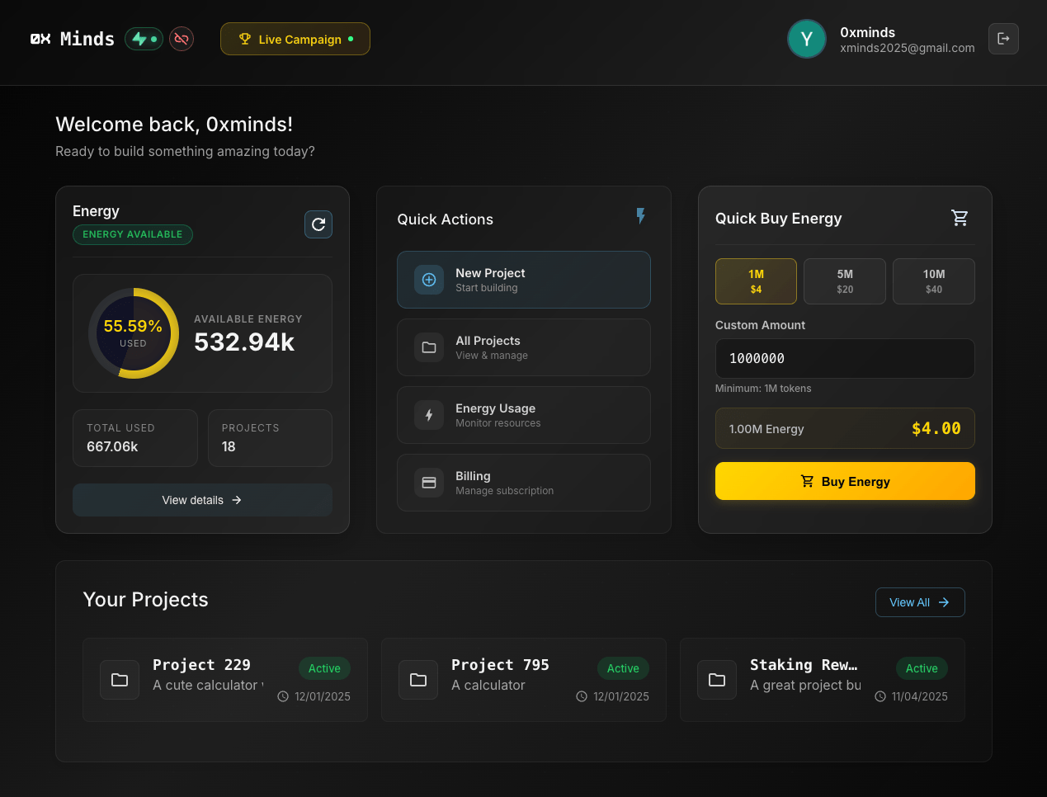The width and height of the screenshot is (1047, 797).
Task: Click the refresh icon on the Energy card
Action: click(x=318, y=224)
